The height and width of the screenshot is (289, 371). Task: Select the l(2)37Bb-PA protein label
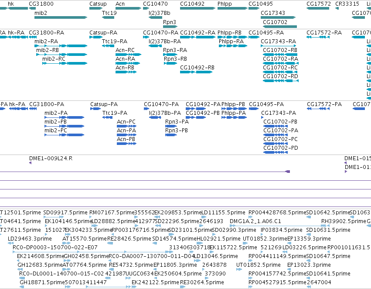click(x=165, y=113)
